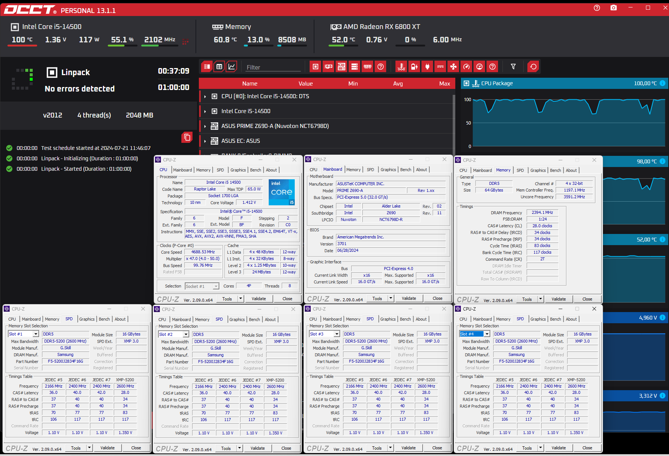
Task: Click the CPU usage 55.1 % indicator bar
Action: tap(122, 45)
